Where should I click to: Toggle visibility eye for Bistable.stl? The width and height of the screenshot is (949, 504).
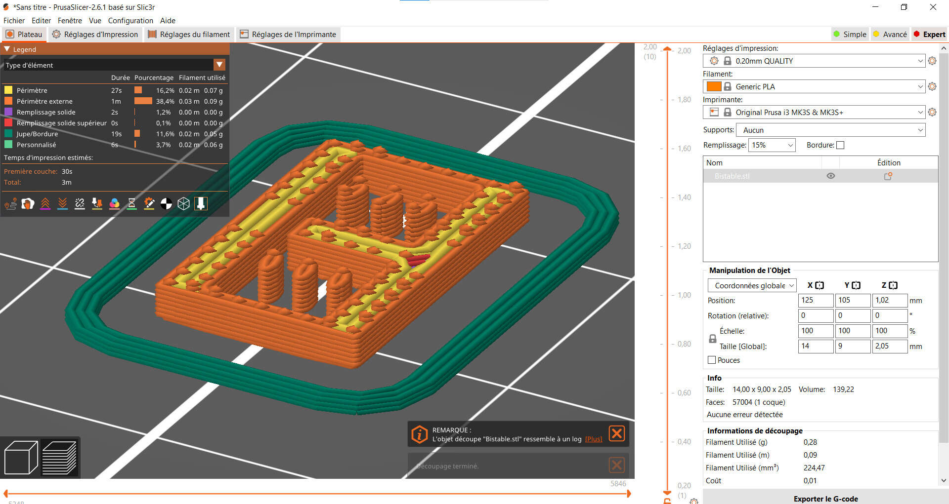(x=831, y=176)
